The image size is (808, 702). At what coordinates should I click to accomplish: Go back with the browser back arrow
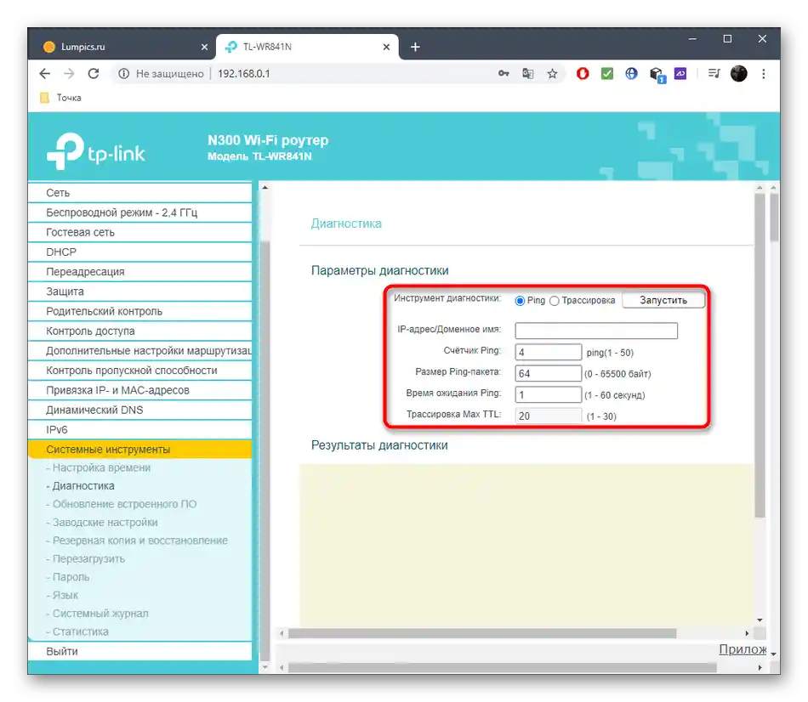pyautogui.click(x=45, y=74)
